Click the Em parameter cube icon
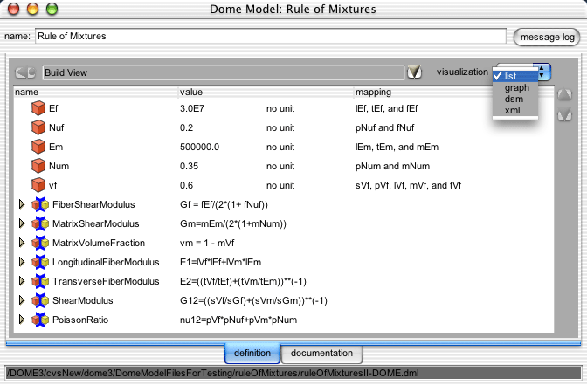 tap(38, 147)
